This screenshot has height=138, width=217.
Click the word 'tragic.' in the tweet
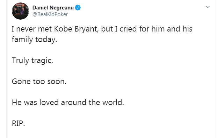tap(42, 61)
